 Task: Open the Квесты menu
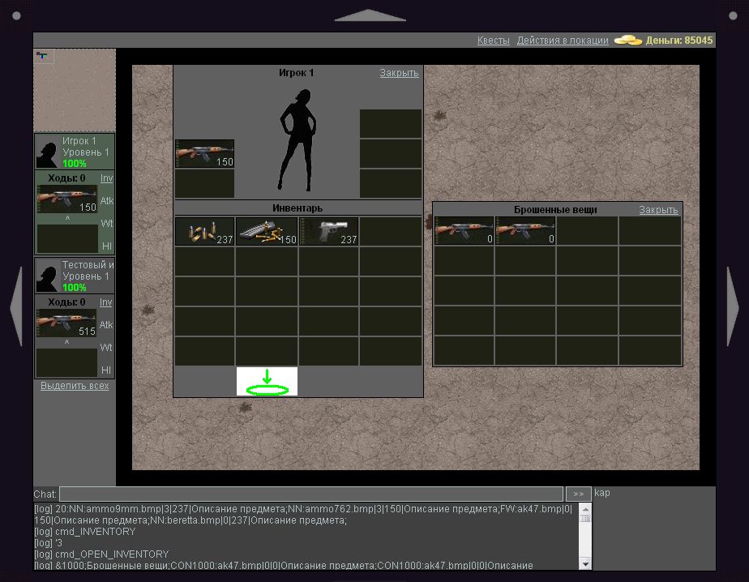point(493,41)
